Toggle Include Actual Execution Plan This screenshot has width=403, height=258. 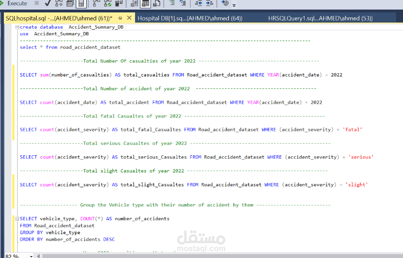pyautogui.click(x=96, y=3)
